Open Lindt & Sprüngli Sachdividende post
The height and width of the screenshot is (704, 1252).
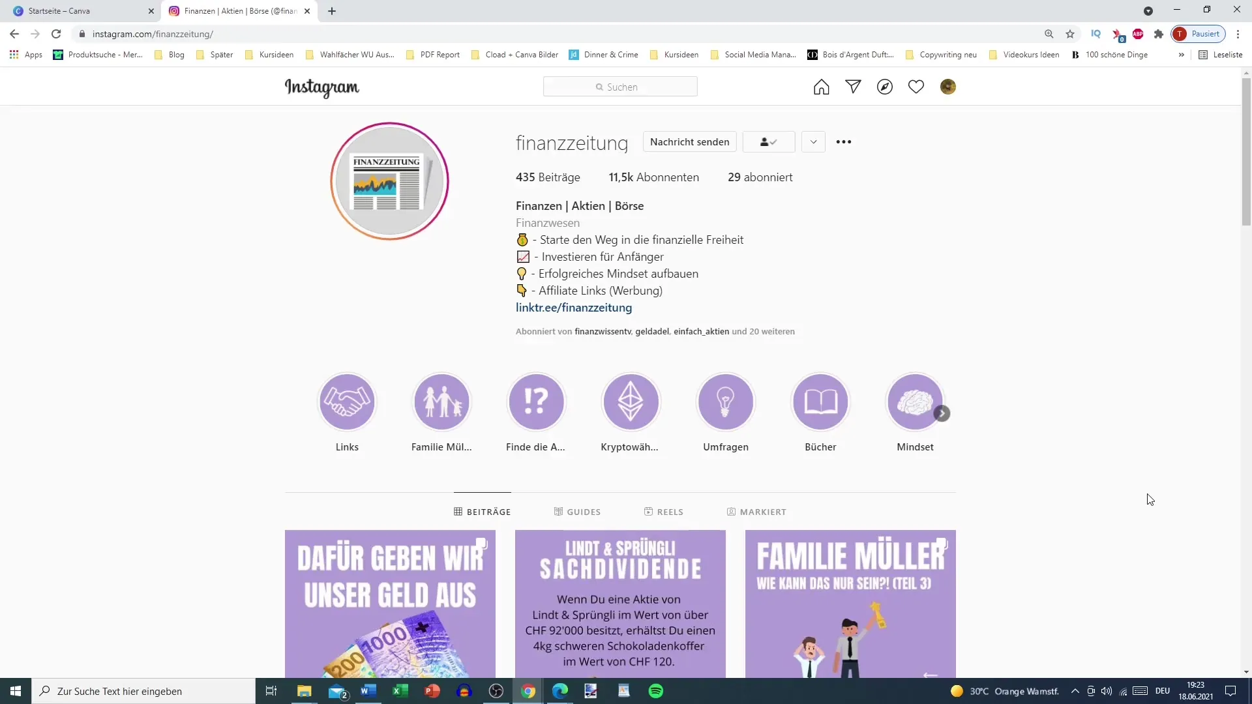[620, 604]
